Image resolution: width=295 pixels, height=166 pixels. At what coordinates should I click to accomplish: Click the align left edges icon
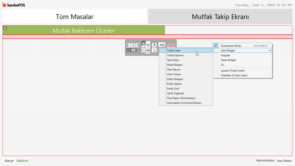(129, 45)
